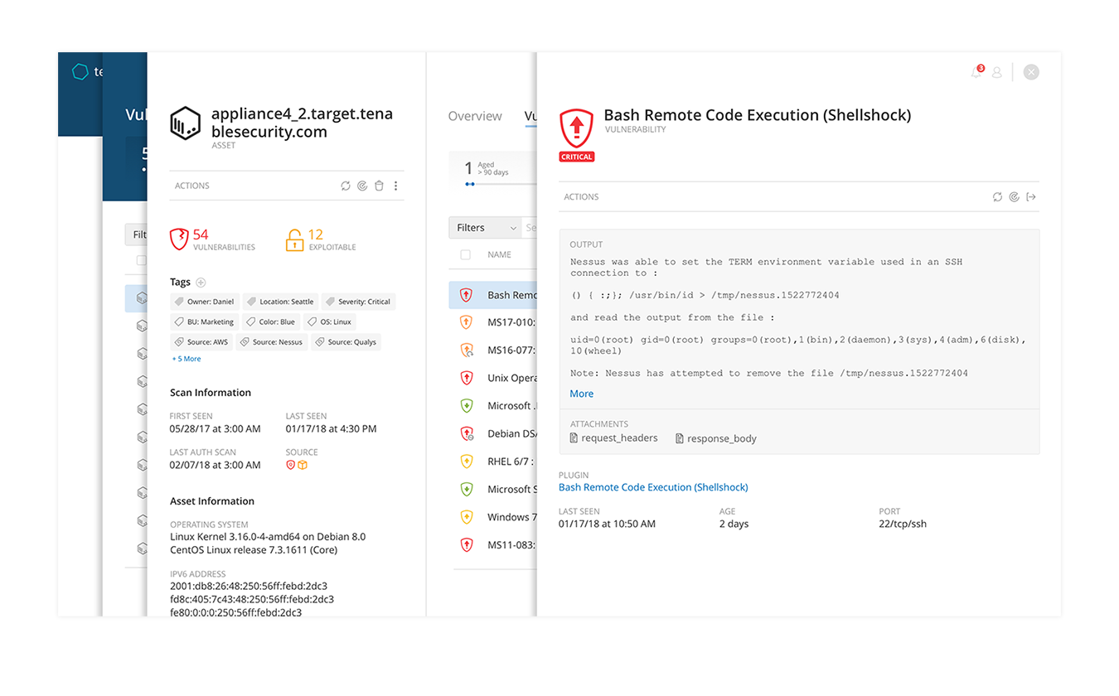
Task: Tick the select-all checkbox beside NAME
Action: click(465, 255)
